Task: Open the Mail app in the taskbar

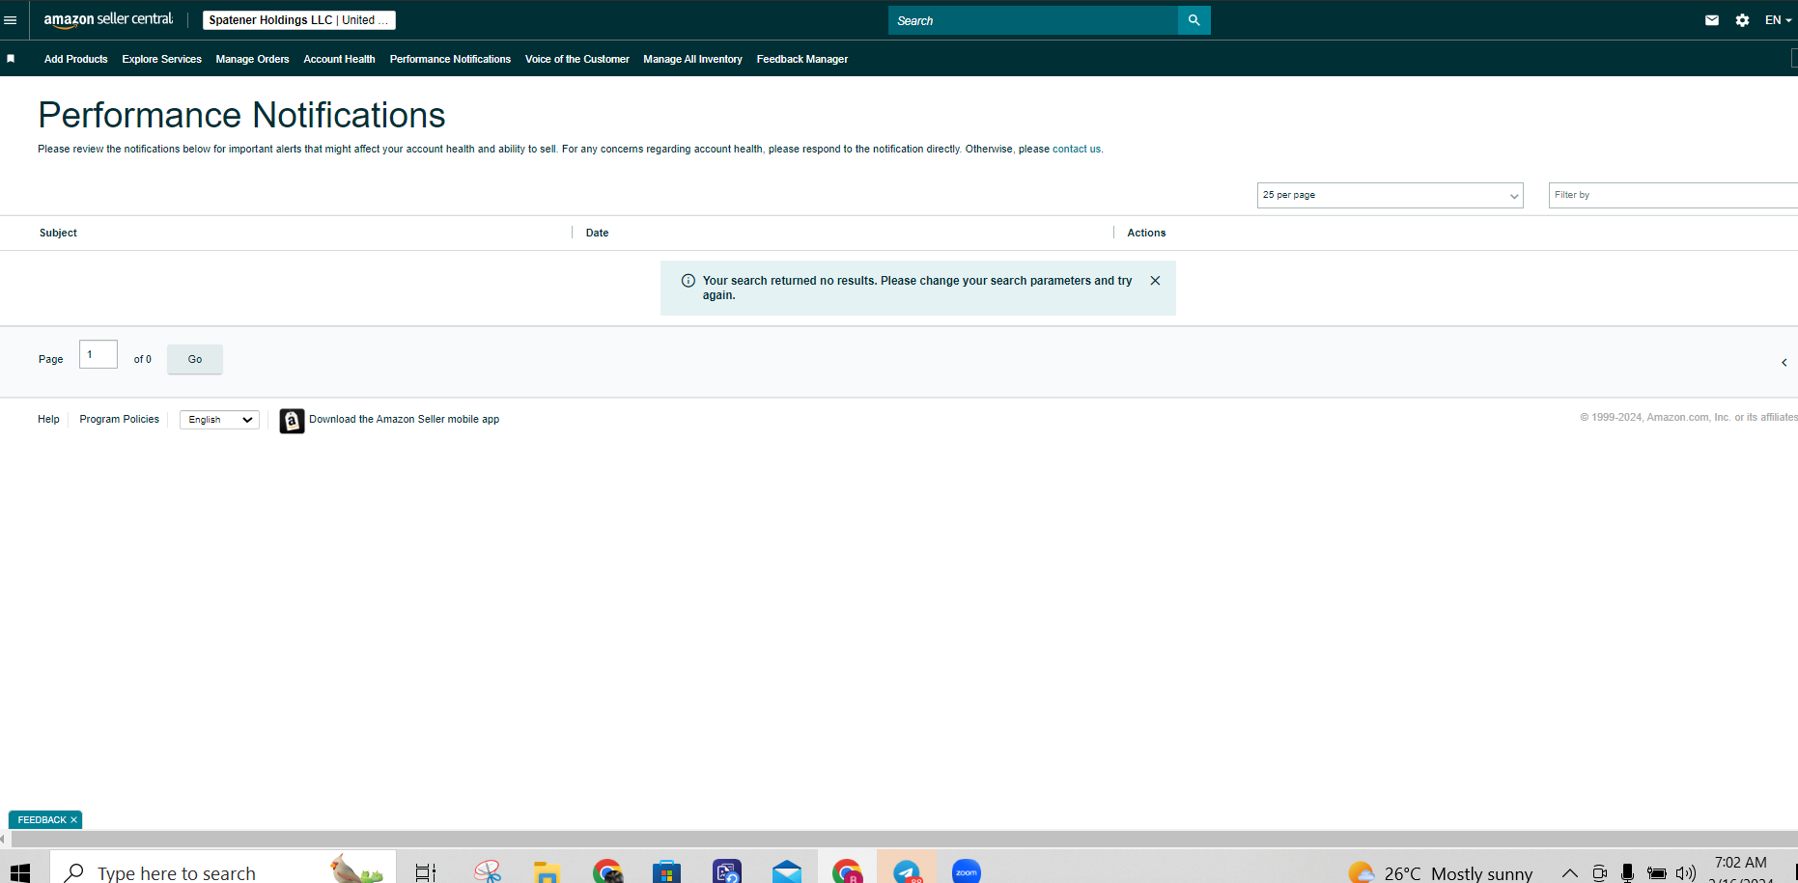Action: 787,871
